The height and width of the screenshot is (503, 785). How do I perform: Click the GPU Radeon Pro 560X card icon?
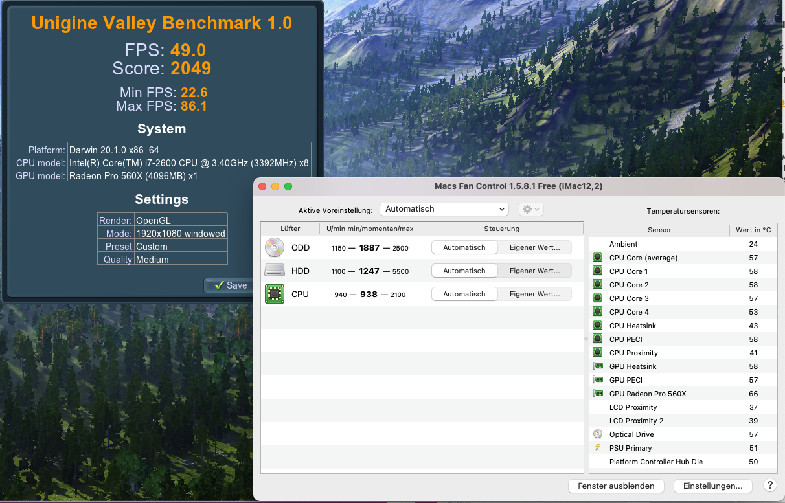[597, 394]
